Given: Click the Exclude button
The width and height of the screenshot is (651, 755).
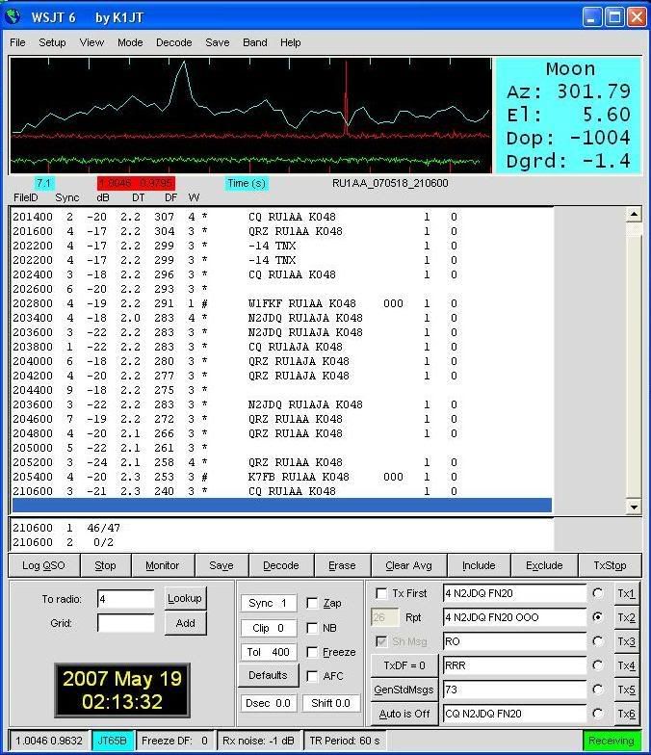Looking at the screenshot, I should (x=544, y=565).
